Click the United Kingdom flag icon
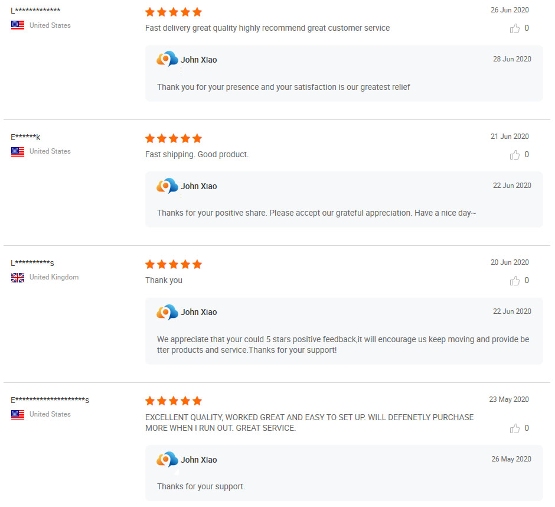The height and width of the screenshot is (507, 555). click(18, 278)
